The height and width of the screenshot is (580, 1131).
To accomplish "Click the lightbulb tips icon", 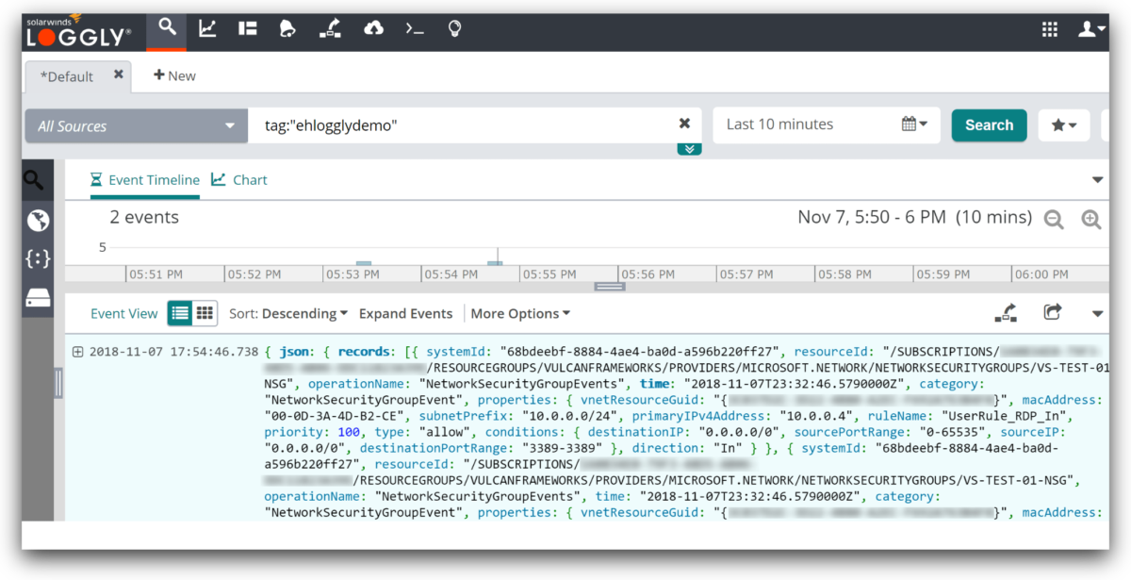I will [453, 28].
